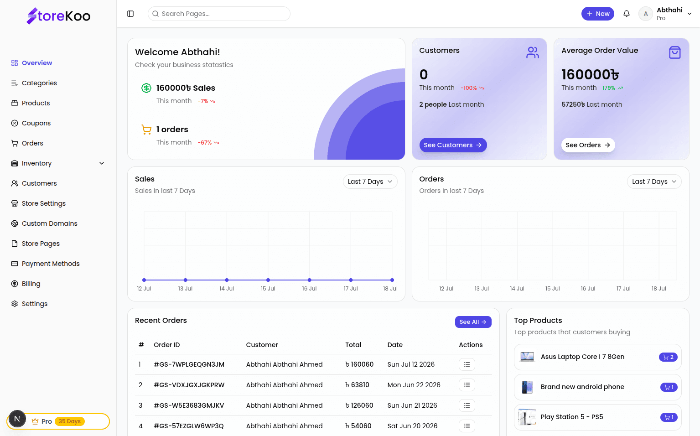700x436 pixels.
Task: Click See Orders button
Action: pyautogui.click(x=588, y=145)
